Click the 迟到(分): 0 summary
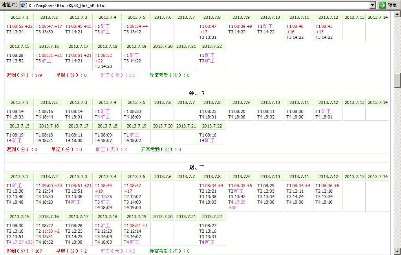The image size is (401, 255). (x=22, y=149)
